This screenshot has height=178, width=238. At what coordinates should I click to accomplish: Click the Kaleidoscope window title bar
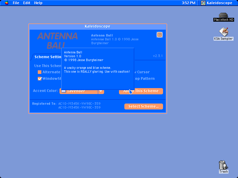click(98, 26)
